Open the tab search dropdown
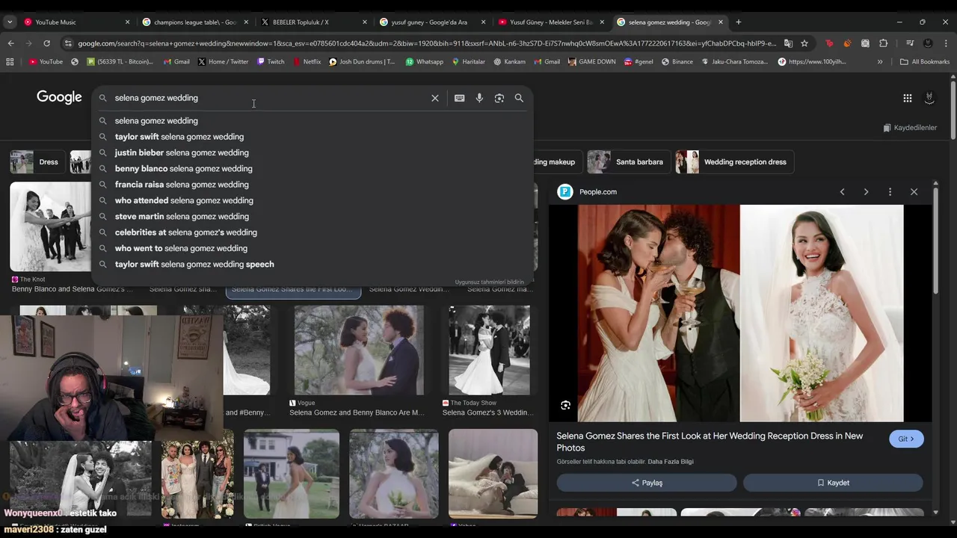Viewport: 957px width, 538px height. pos(9,22)
